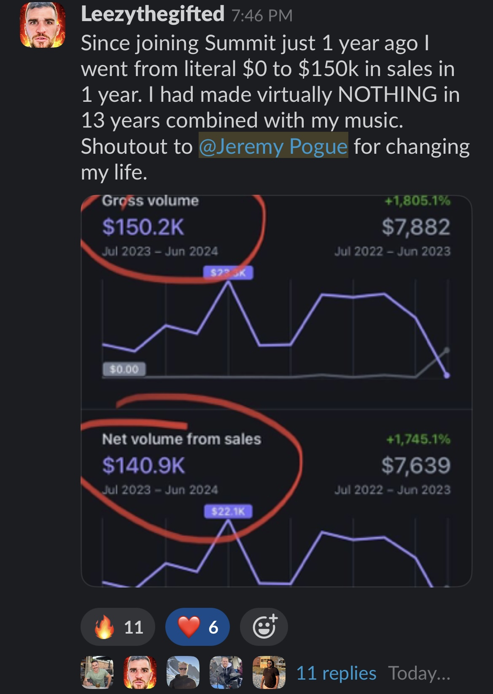Image resolution: width=493 pixels, height=694 pixels.
Task: Click the $7,639 previous period value
Action: [416, 465]
